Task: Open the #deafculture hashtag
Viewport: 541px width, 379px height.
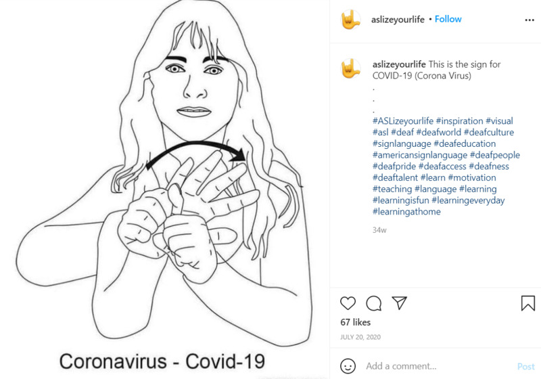Action: click(488, 132)
